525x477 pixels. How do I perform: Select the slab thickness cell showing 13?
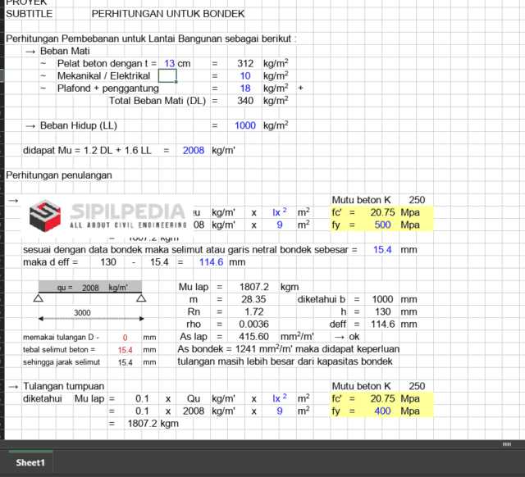click(168, 63)
